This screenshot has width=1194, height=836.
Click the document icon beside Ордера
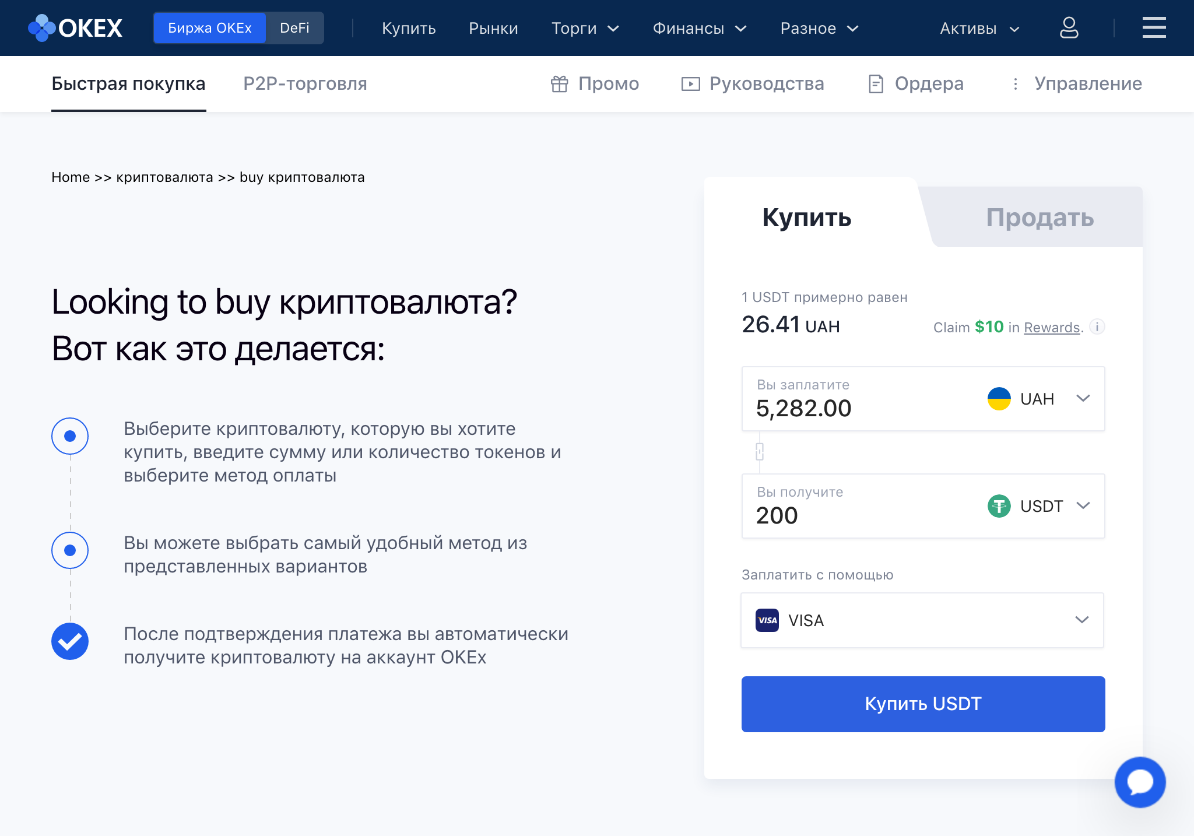(876, 84)
